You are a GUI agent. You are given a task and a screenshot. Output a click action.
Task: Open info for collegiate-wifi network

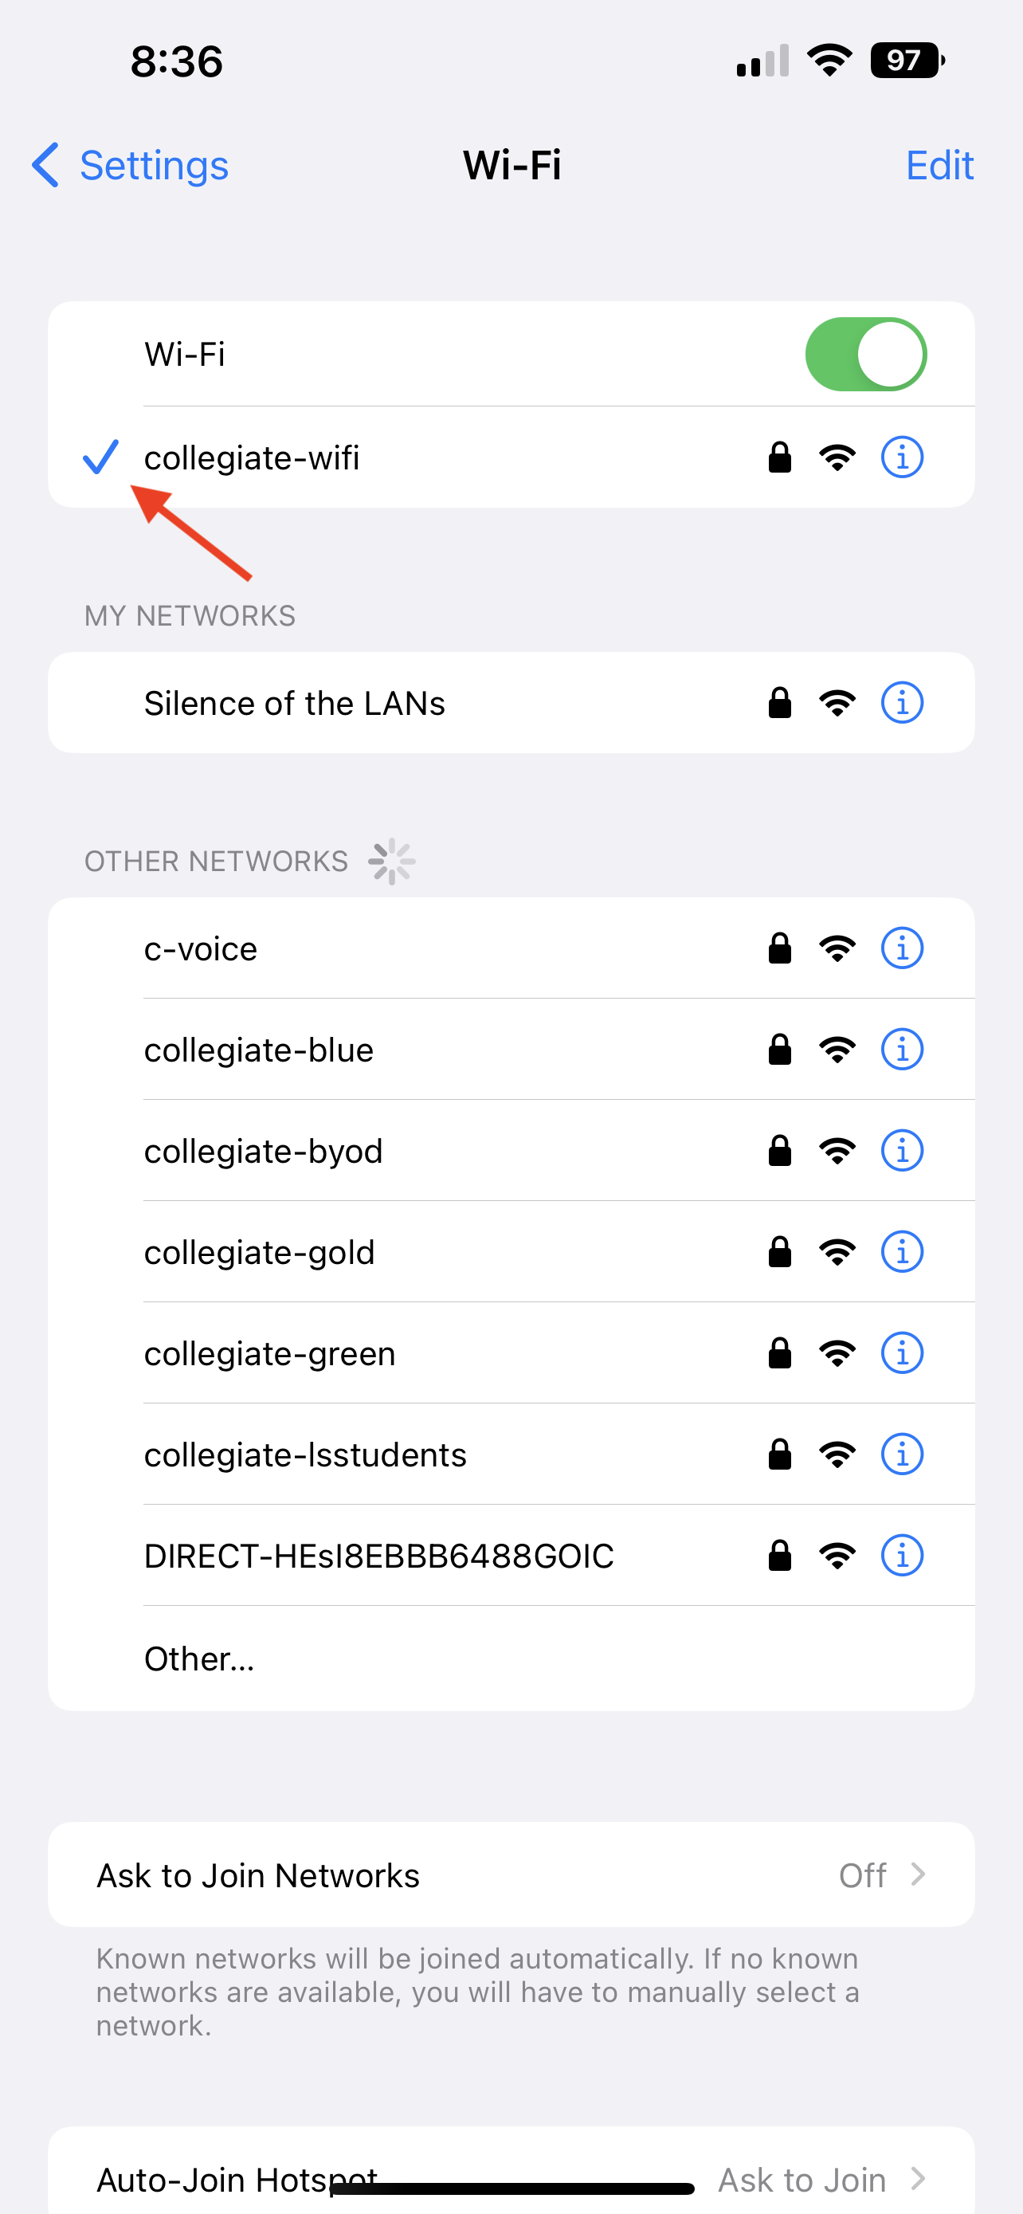pyautogui.click(x=902, y=457)
